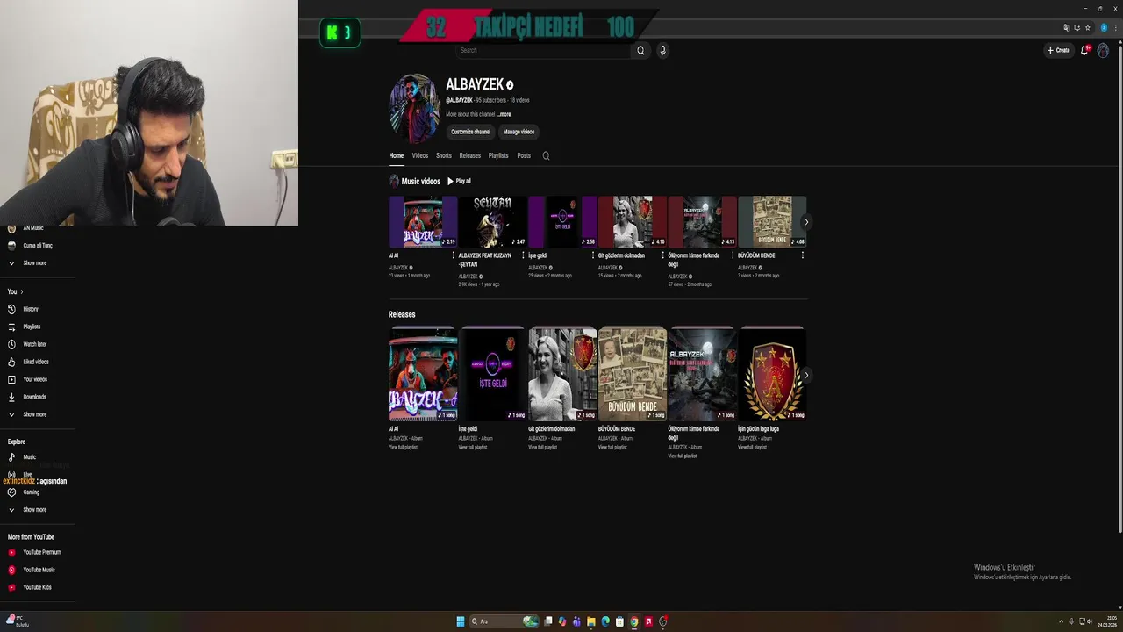
Task: Open Your videos in the sidebar
Action: [37, 379]
